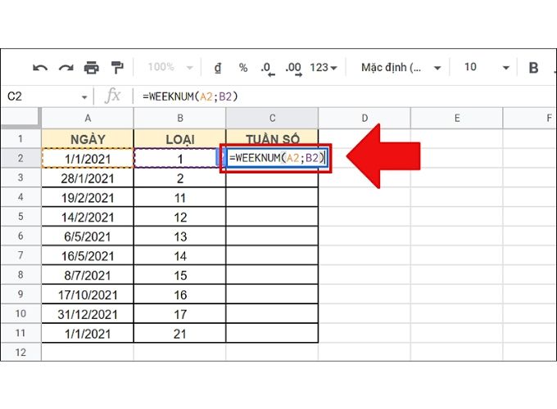The height and width of the screenshot is (409, 557).
Task: Open the 123 number formats dropdown
Action: point(323,67)
